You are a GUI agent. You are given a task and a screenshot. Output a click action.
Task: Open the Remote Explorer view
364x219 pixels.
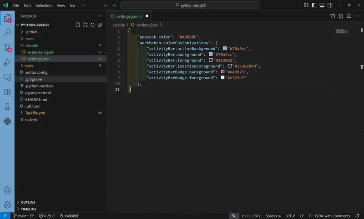(x=7, y=77)
